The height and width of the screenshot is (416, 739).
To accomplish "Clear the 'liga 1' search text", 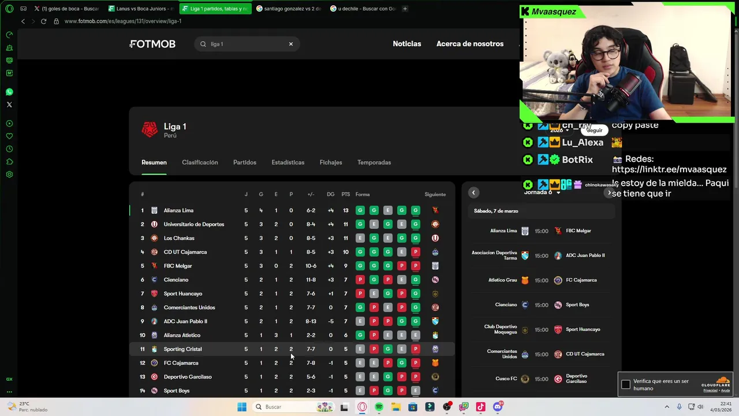I will [x=291, y=44].
